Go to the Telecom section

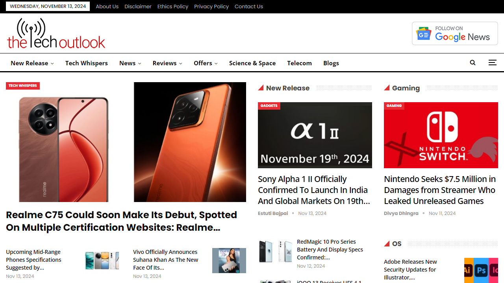[299, 63]
